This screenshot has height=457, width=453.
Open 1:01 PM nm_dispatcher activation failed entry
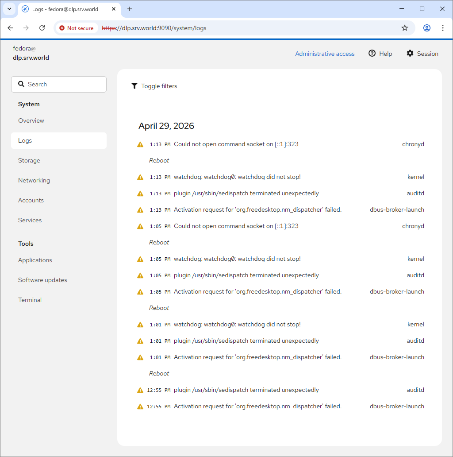point(280,357)
